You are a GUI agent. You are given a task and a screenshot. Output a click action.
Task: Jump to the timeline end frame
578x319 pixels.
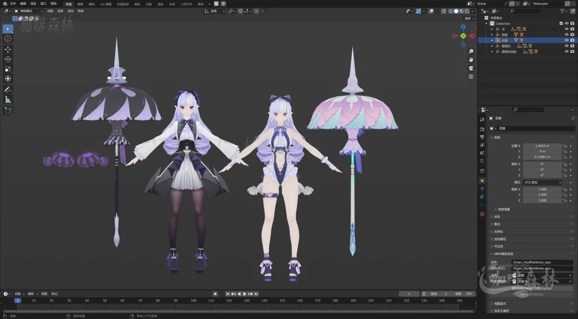click(x=256, y=294)
